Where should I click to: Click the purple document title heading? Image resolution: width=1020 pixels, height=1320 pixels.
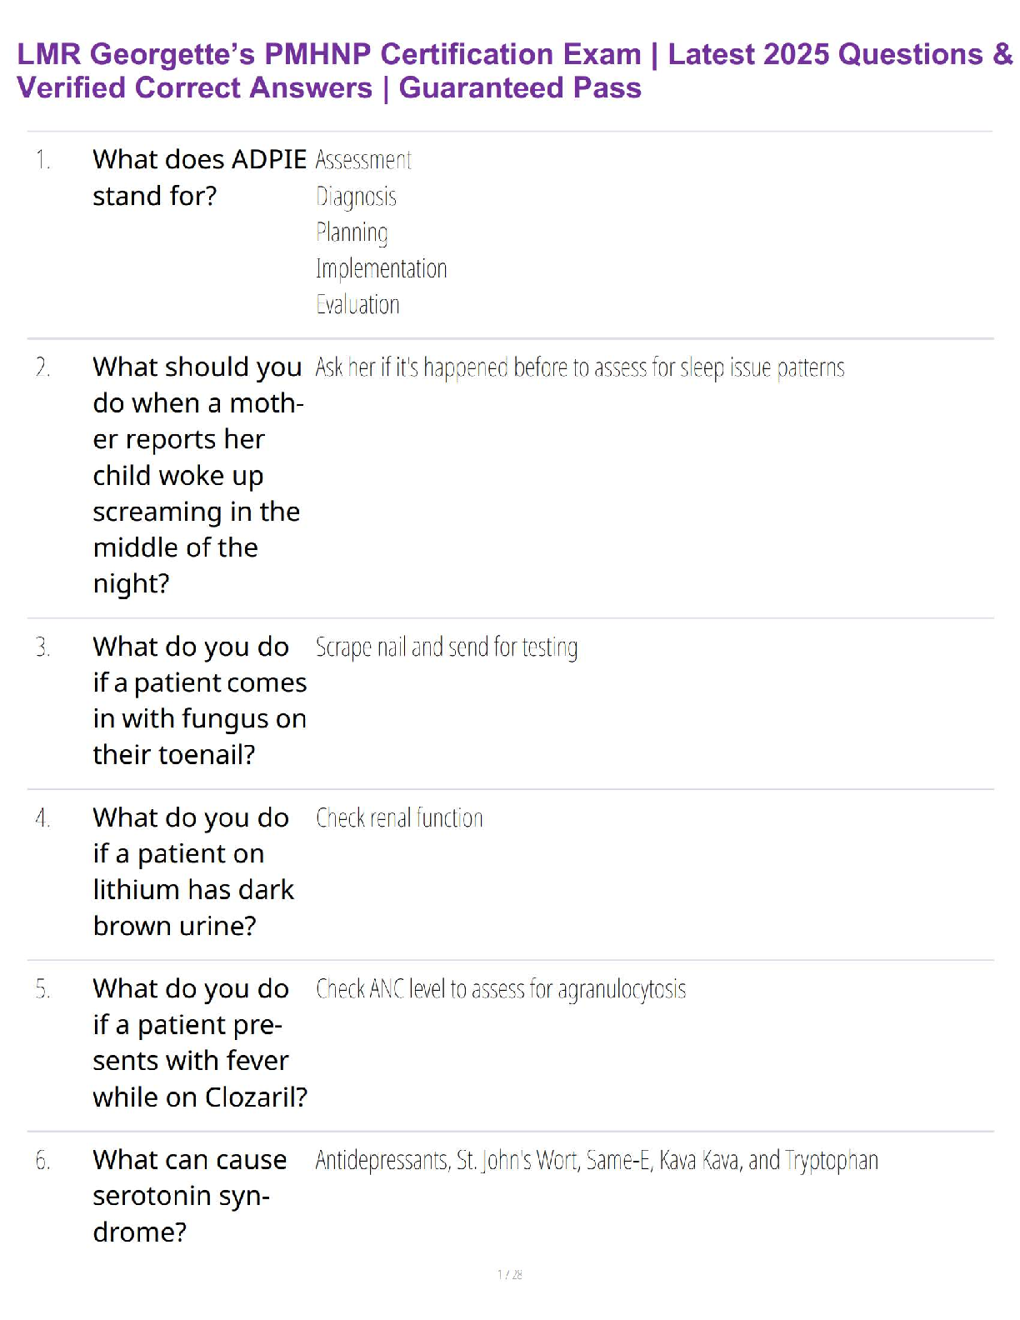click(515, 71)
